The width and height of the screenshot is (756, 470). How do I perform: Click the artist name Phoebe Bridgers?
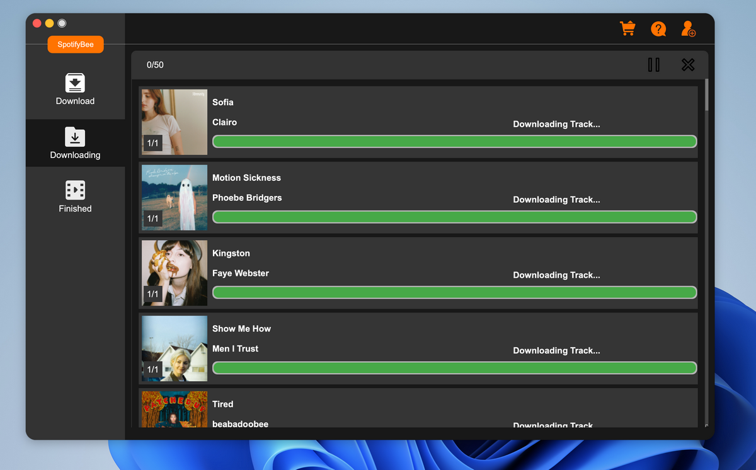coord(247,198)
